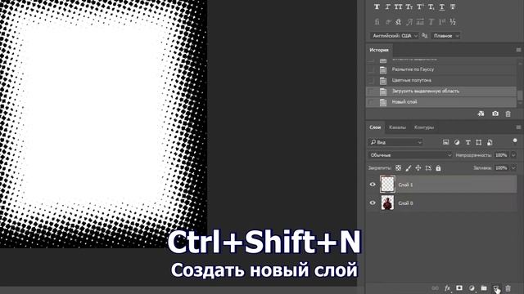The height and width of the screenshot is (294, 524).
Task: Apply Underline text style
Action: pos(442,7)
